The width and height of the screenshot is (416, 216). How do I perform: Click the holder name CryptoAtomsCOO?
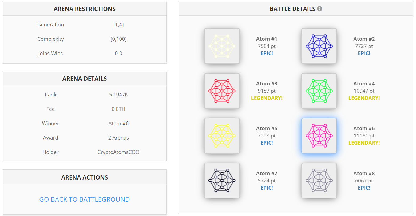point(118,152)
